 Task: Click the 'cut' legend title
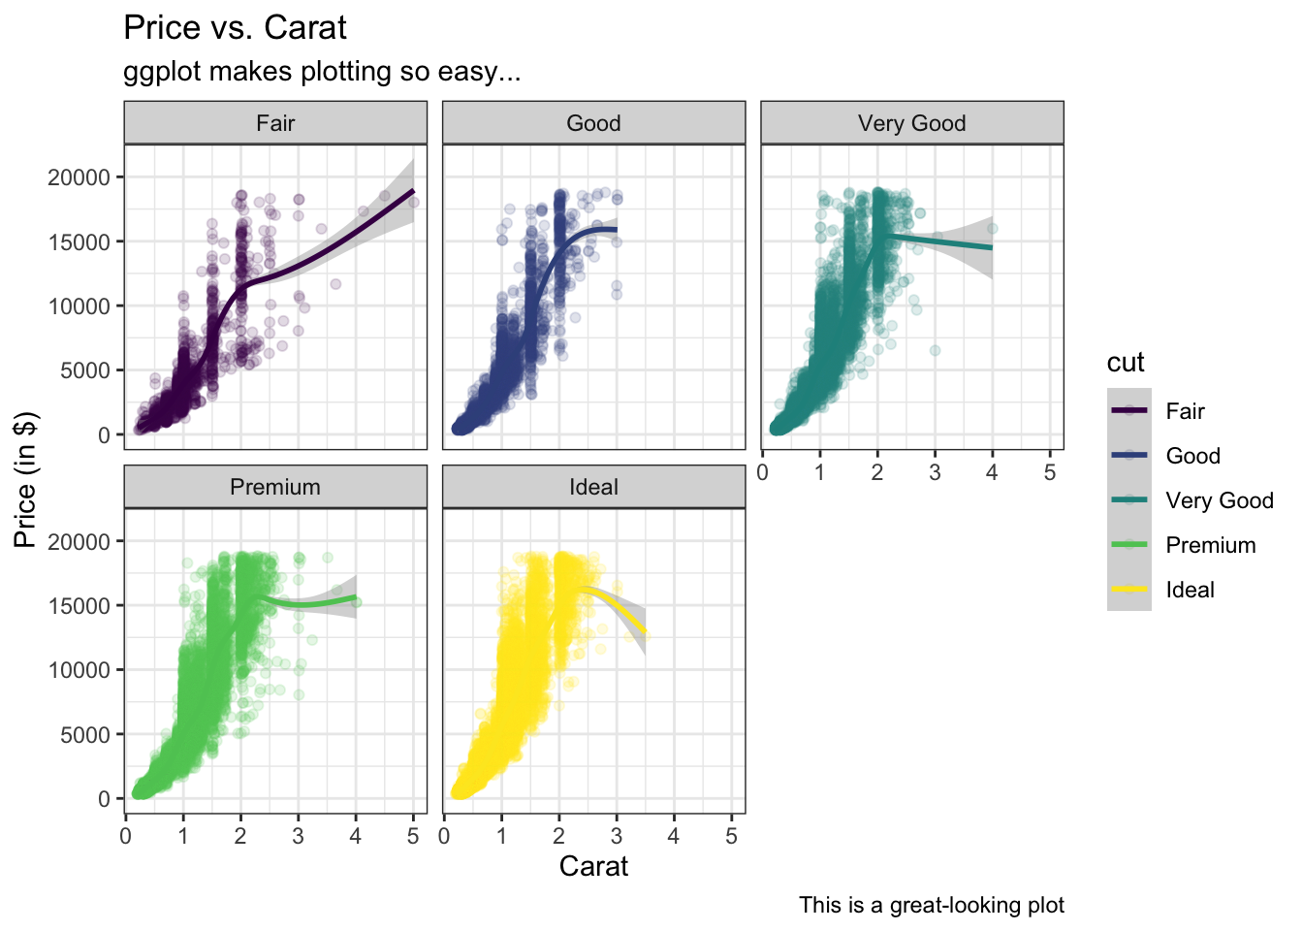pyautogui.click(x=1126, y=363)
